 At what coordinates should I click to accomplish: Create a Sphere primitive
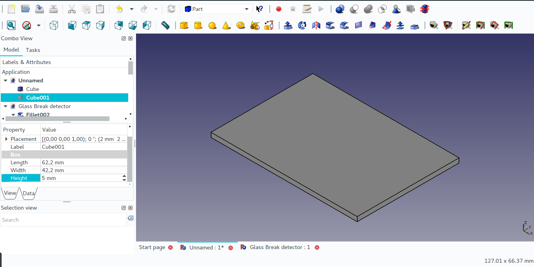[x=212, y=25]
